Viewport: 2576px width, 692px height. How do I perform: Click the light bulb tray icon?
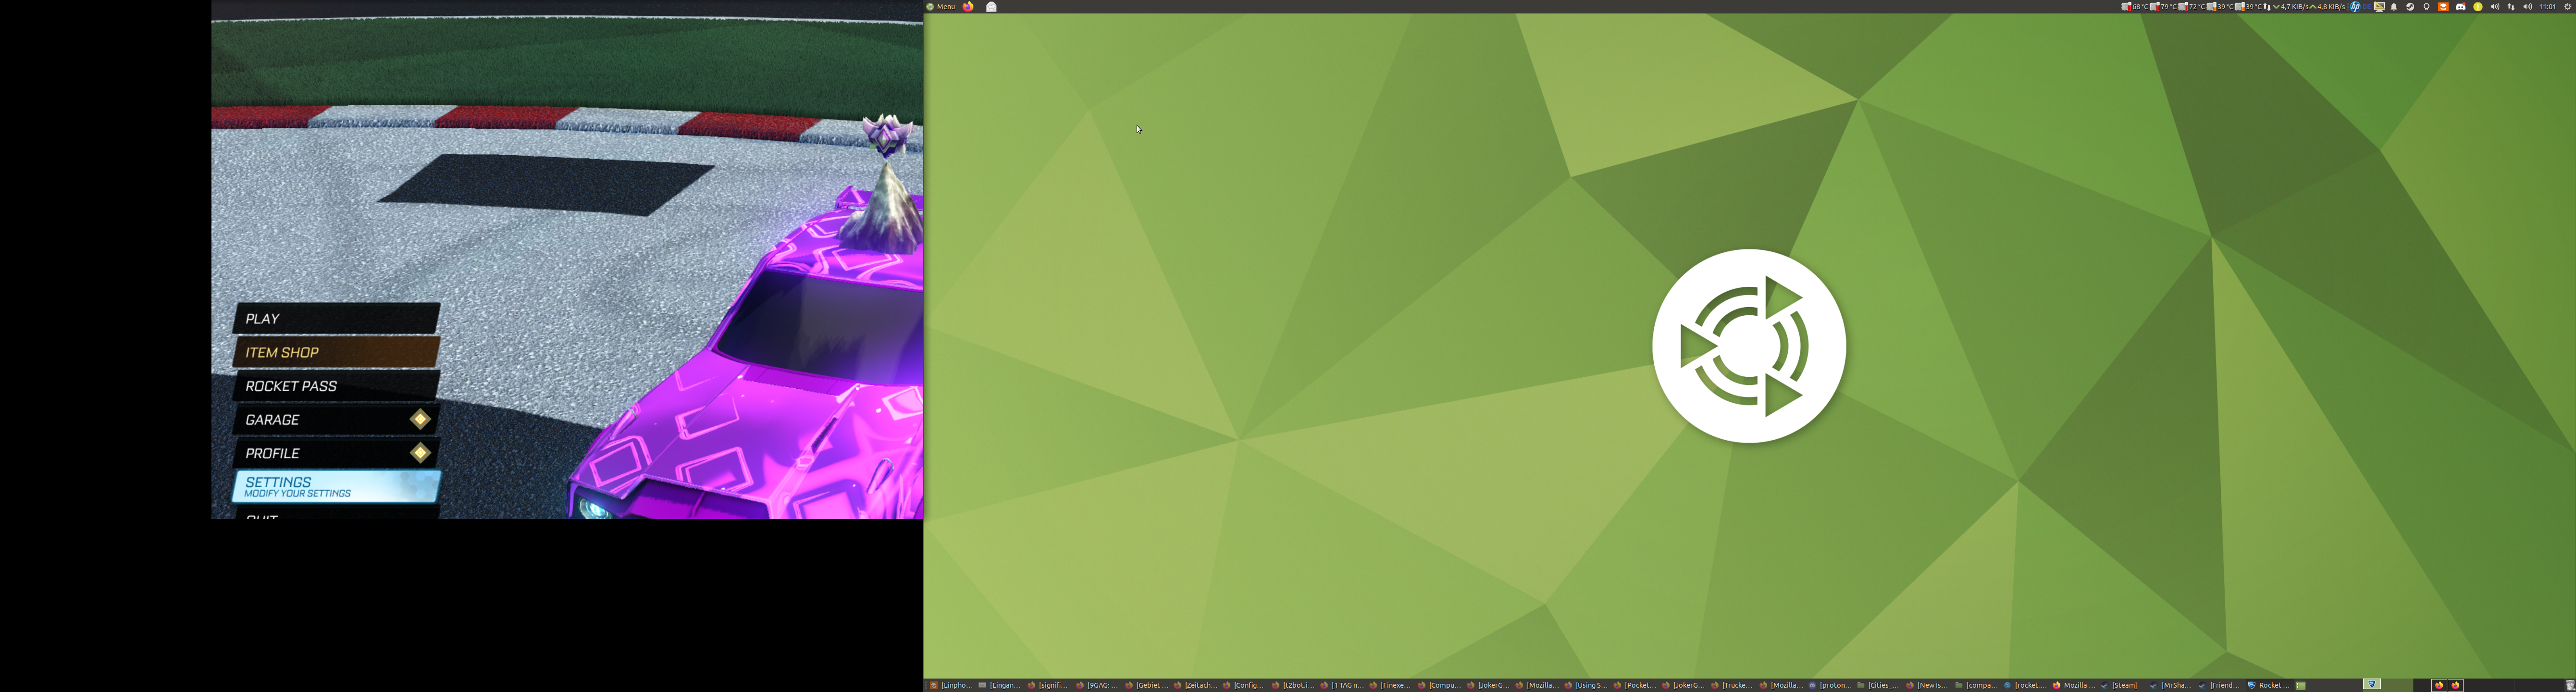2426,7
